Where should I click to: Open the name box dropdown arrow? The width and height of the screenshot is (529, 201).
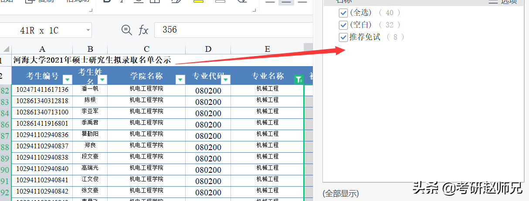point(88,30)
